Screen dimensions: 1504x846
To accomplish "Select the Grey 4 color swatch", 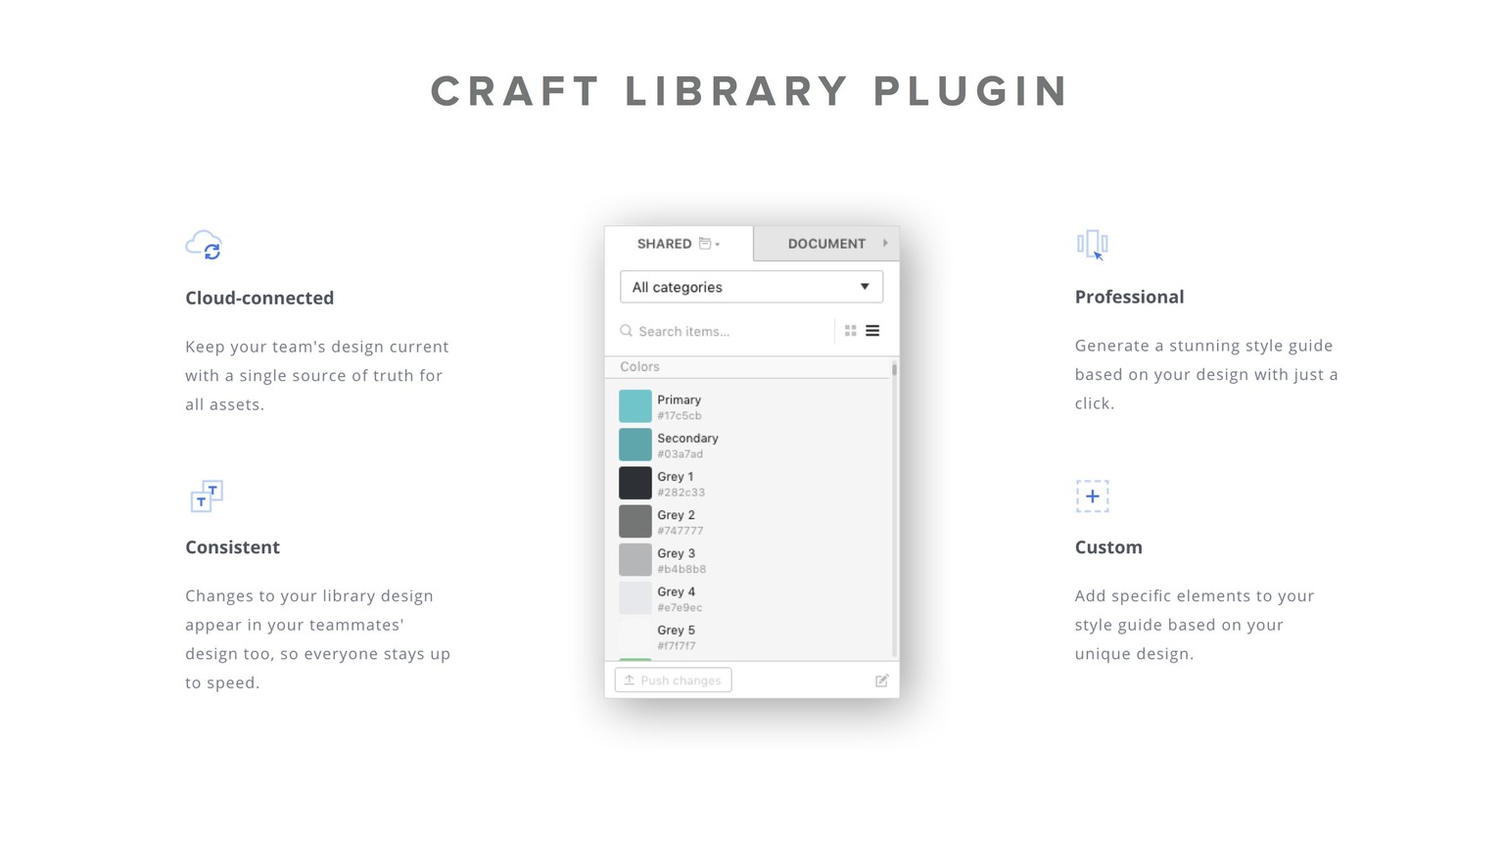I will pos(634,598).
